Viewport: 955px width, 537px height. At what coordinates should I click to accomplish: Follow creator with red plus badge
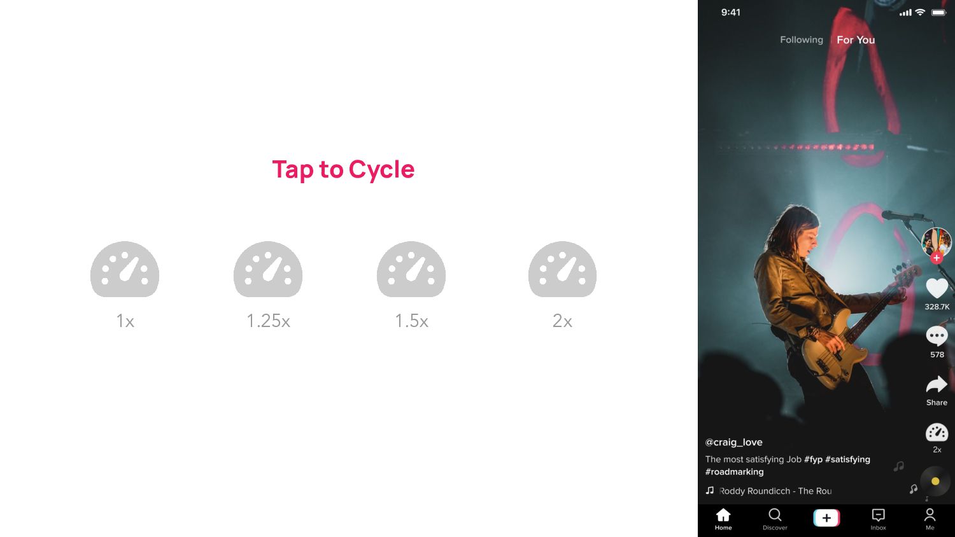coord(937,258)
